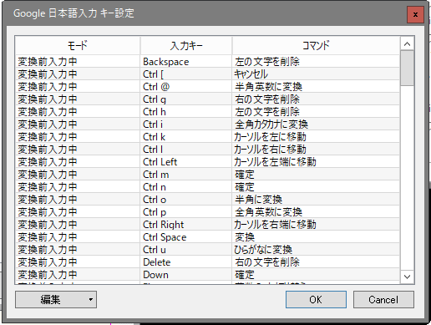Select the Ctrl m key cell
The image size is (431, 325).
(186, 175)
